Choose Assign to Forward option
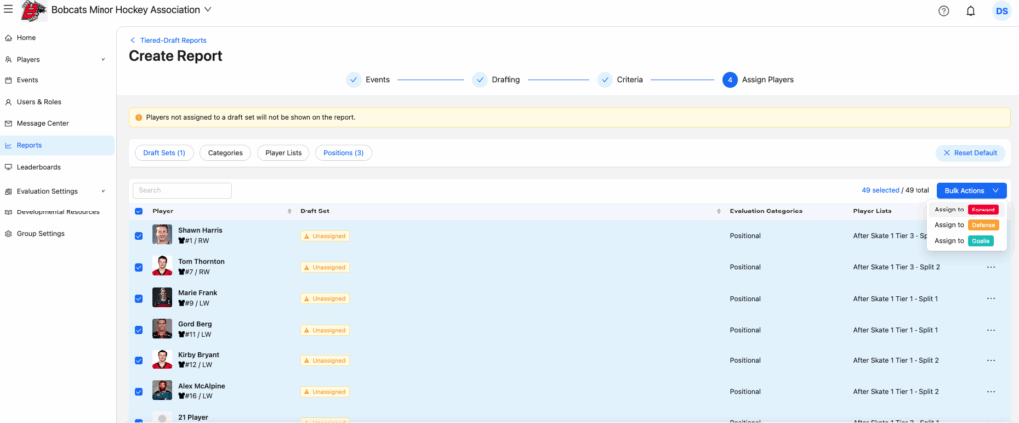The height and width of the screenshot is (423, 1019). (965, 210)
